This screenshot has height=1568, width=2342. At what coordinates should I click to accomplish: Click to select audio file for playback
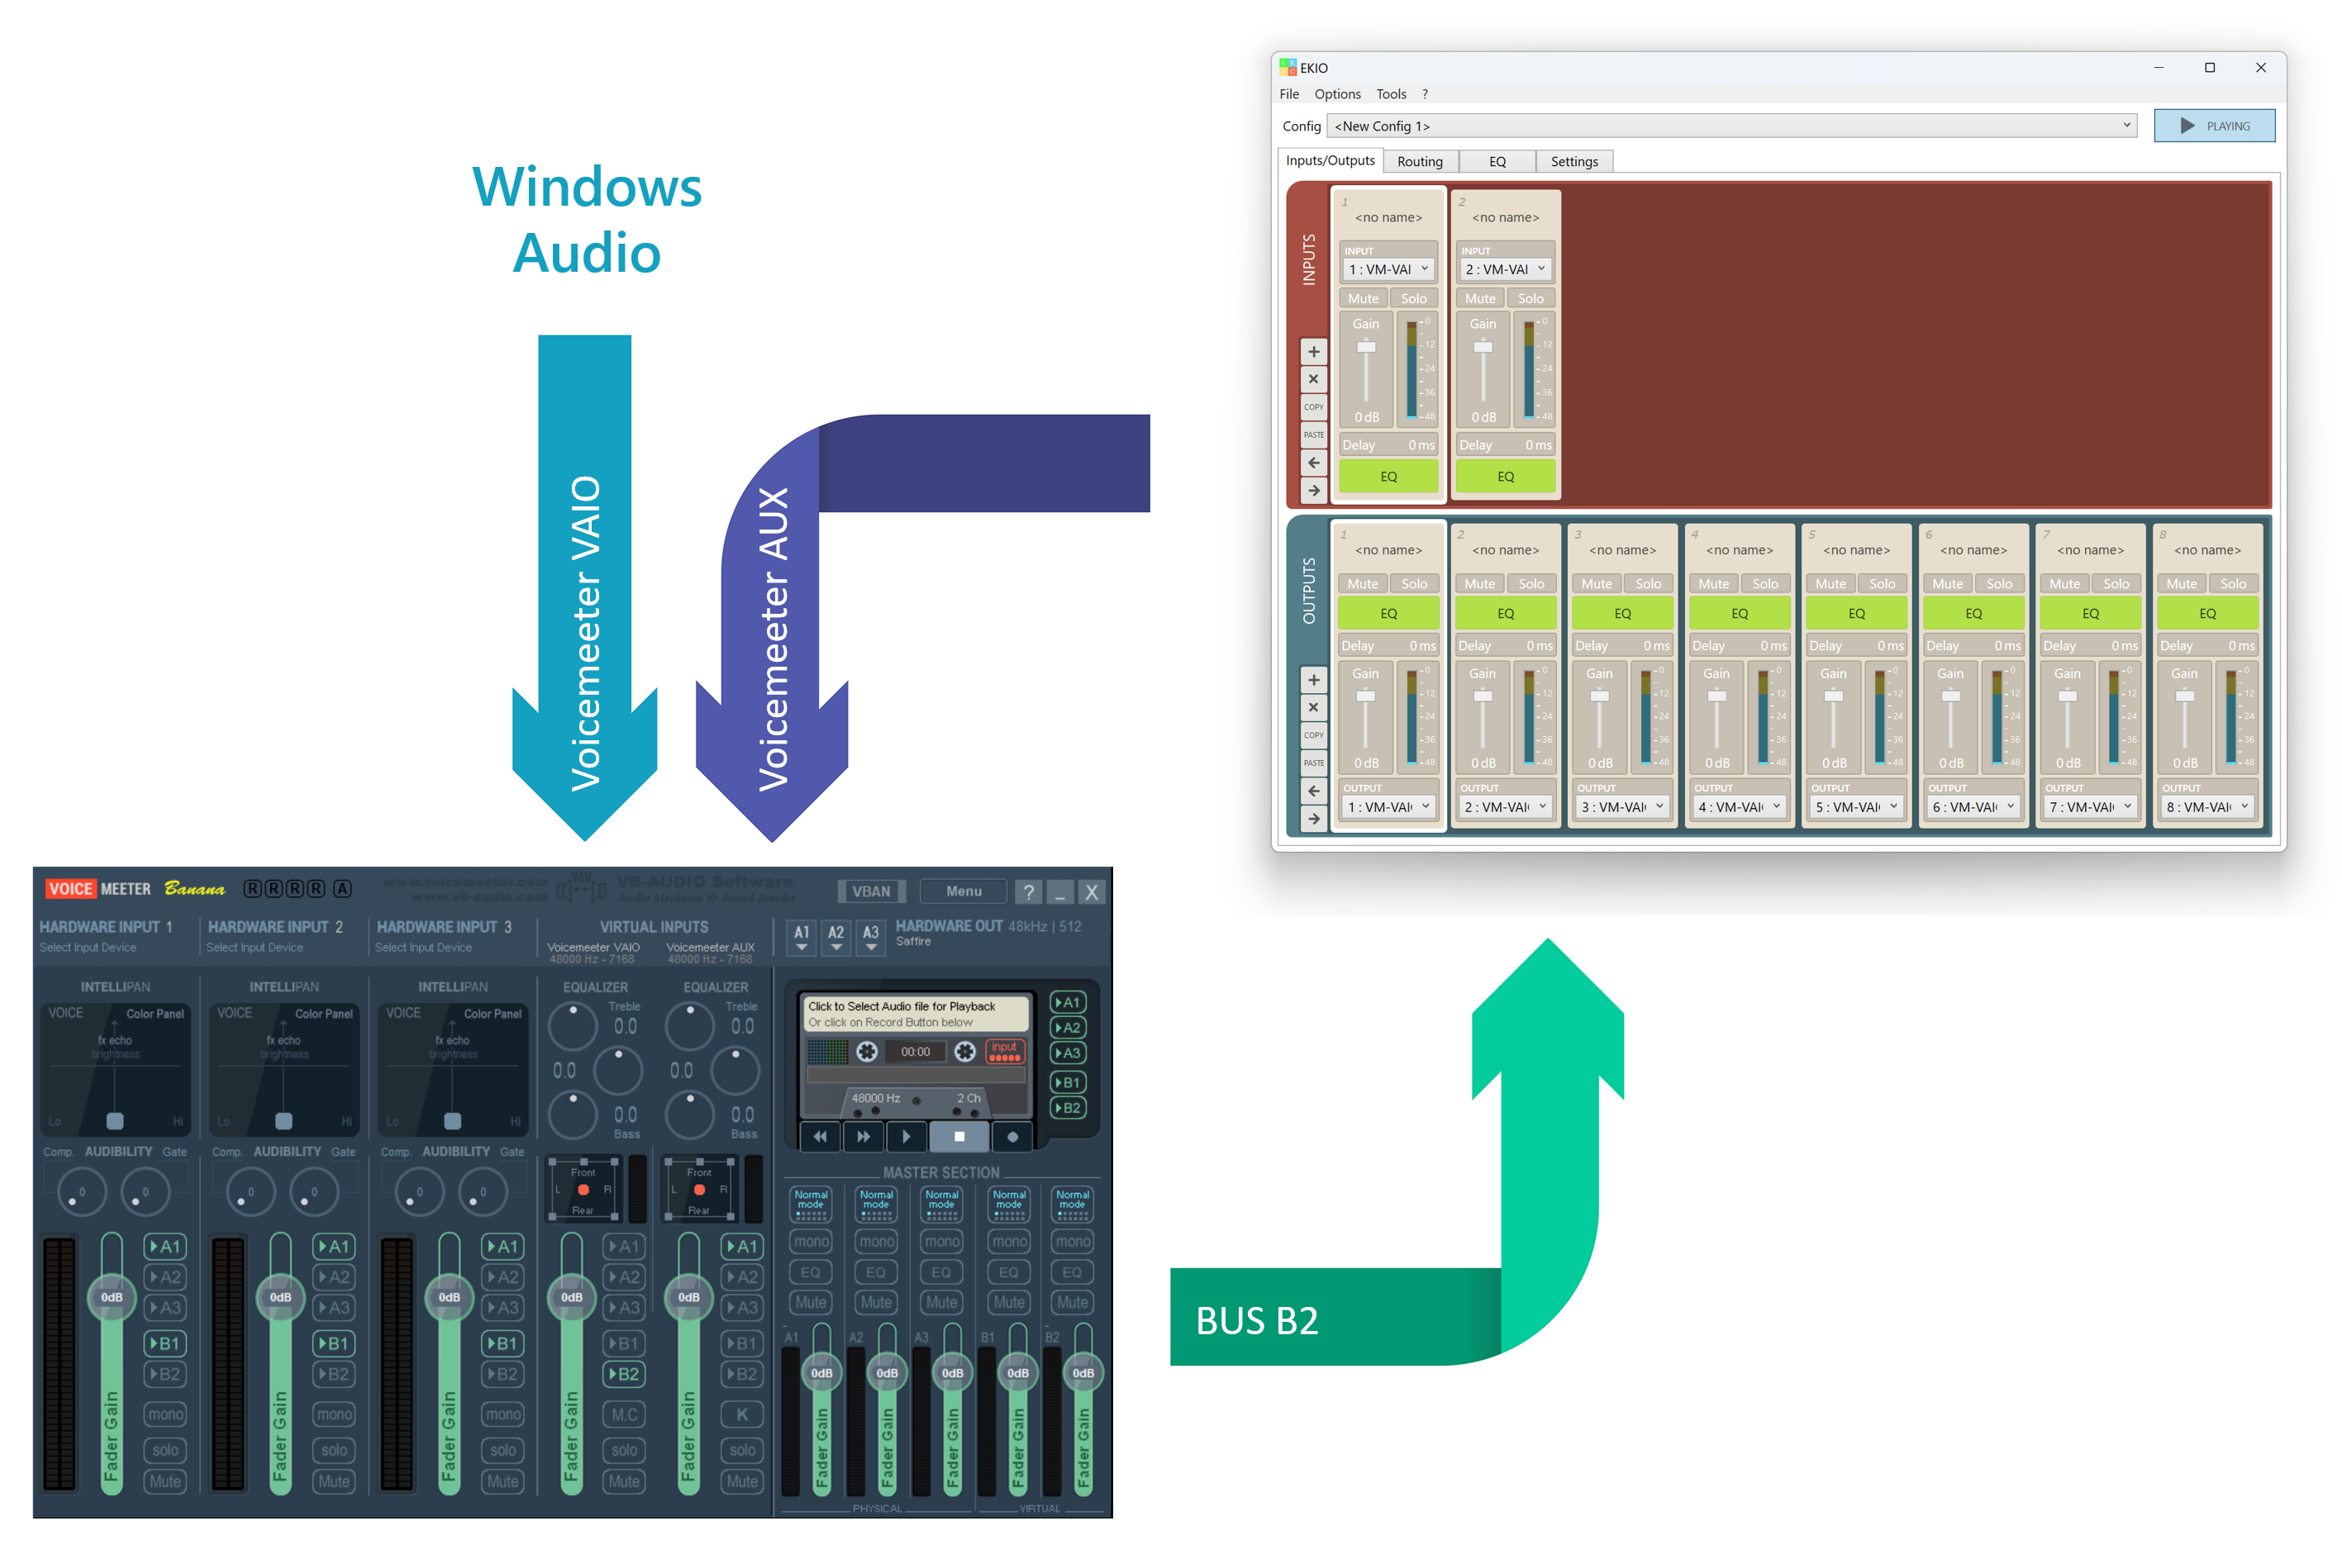(x=915, y=1014)
